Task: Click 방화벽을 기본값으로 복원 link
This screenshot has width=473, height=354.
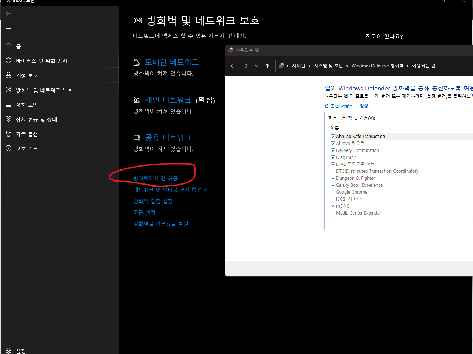Action: tap(161, 224)
